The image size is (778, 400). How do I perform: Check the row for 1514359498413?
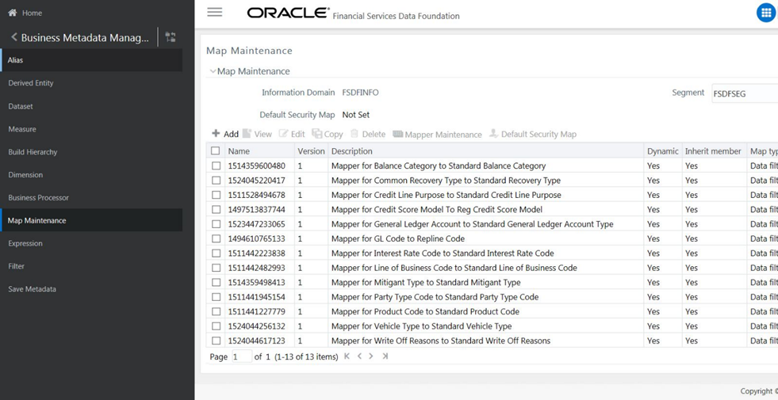tap(216, 283)
